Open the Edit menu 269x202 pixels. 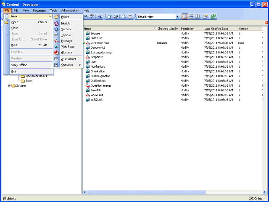[16, 11]
